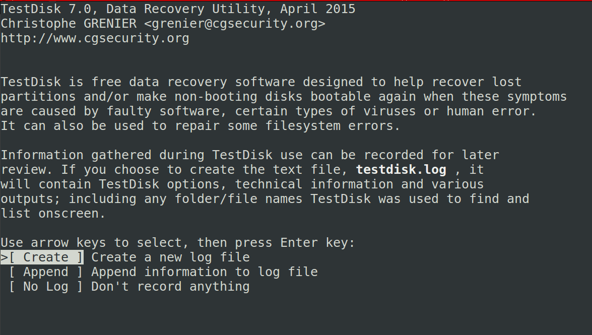Click the "Use arrow keys to select" instruction
This screenshot has height=335, width=592.
coord(91,243)
